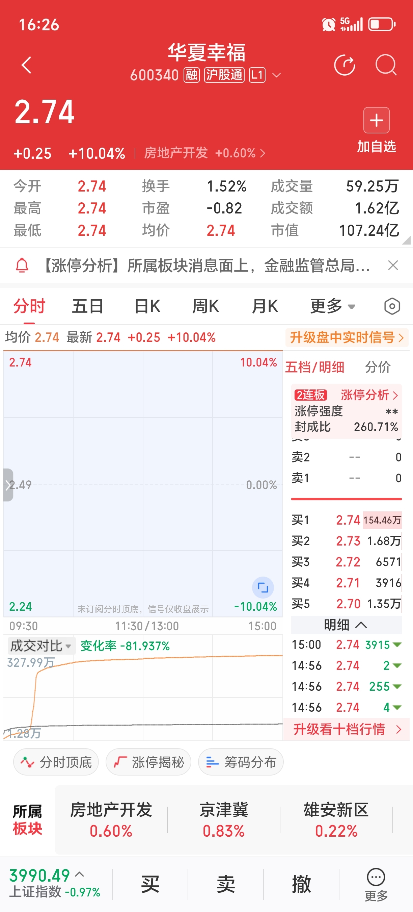Tap the battery status icon
Image resolution: width=413 pixels, height=912 pixels.
click(x=382, y=25)
